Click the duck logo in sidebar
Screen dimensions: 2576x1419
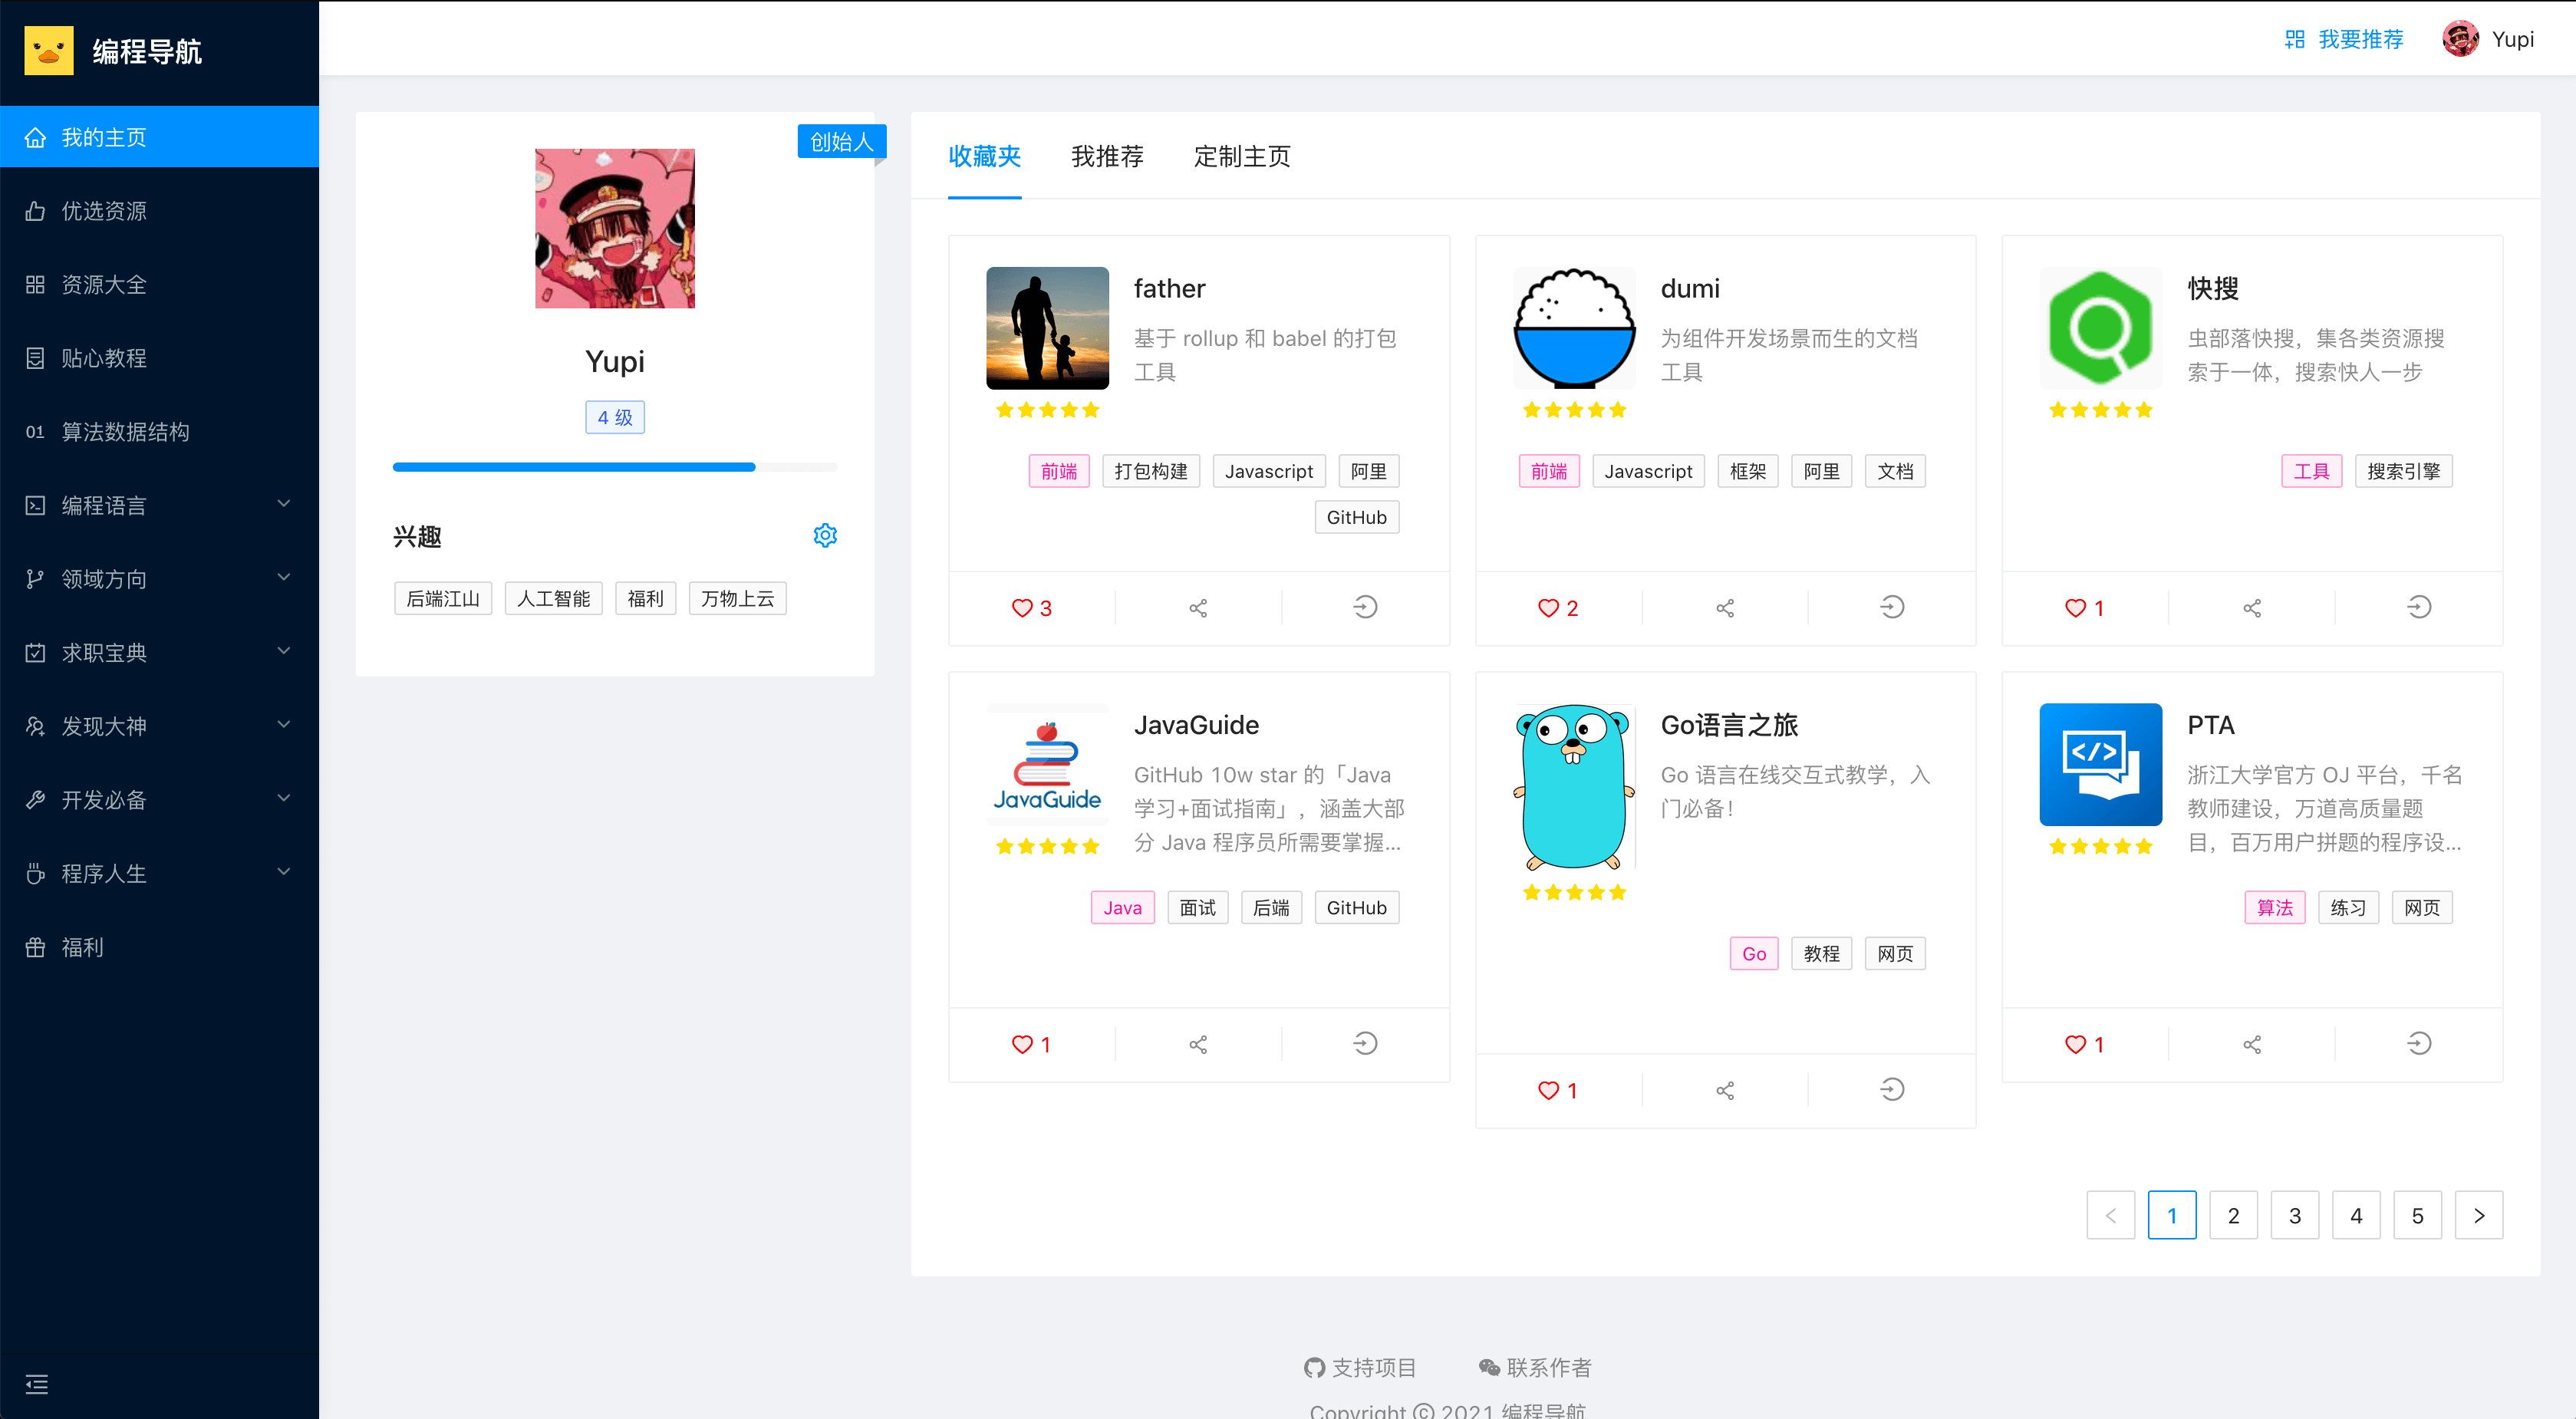point(49,51)
